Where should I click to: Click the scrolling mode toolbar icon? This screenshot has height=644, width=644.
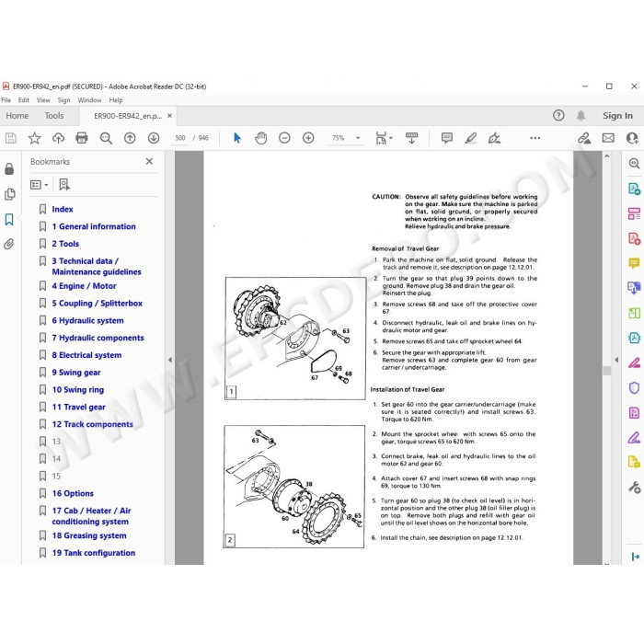click(x=411, y=138)
